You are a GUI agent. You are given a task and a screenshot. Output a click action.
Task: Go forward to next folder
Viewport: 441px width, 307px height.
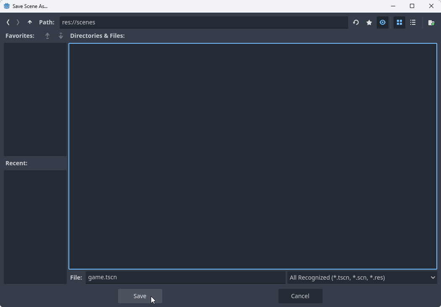pos(18,22)
